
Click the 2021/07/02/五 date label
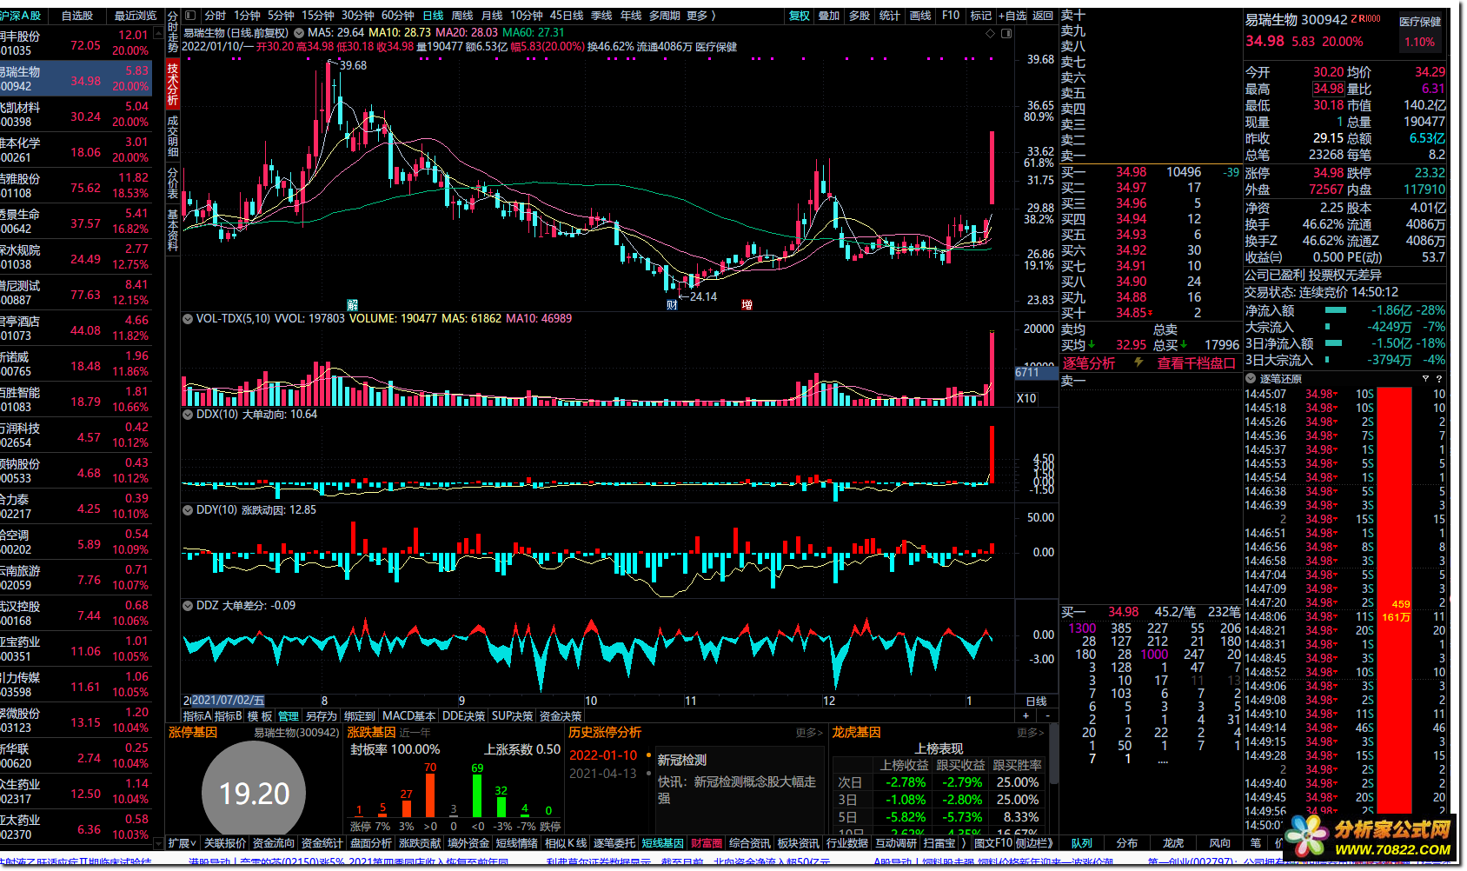(x=228, y=700)
